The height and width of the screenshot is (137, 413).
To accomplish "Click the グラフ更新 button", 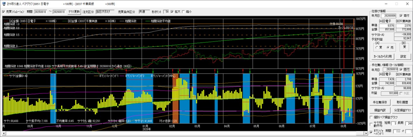I will point(74,12).
